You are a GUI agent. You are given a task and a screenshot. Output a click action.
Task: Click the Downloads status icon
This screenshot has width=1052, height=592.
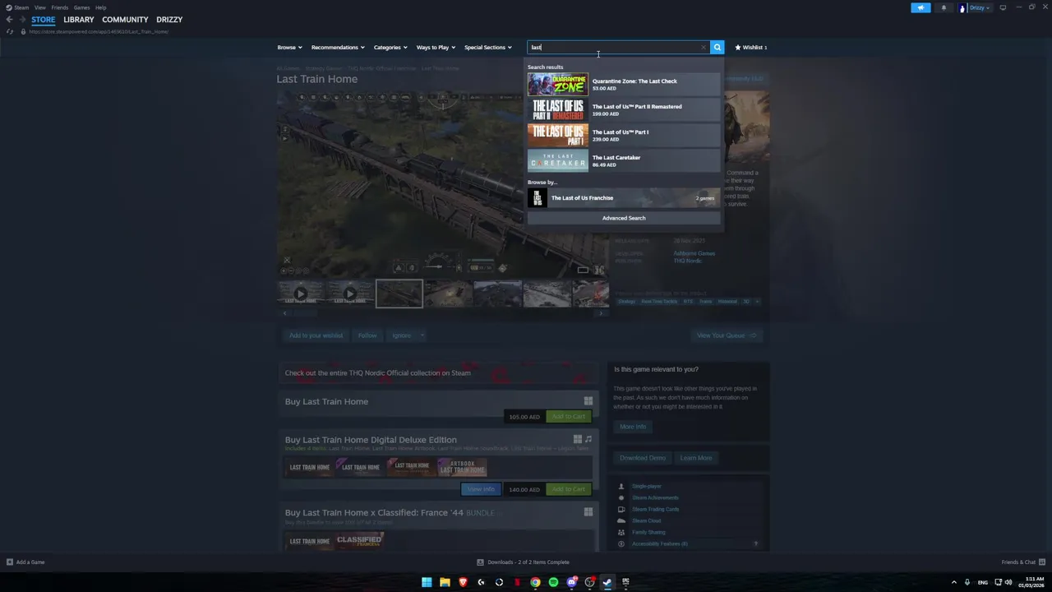tap(480, 562)
